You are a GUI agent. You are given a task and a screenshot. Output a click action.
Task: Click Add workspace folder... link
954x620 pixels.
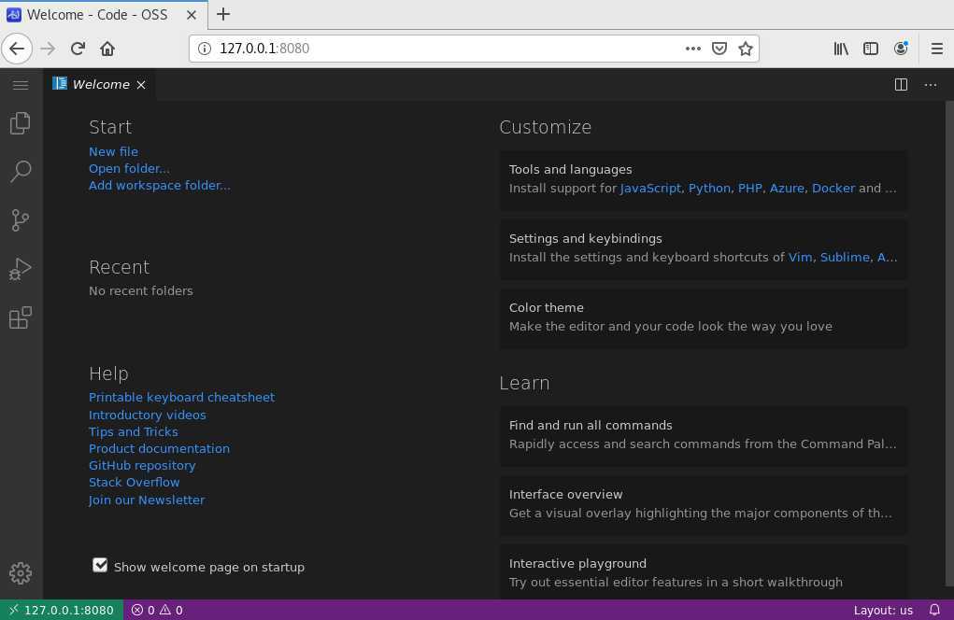160,186
